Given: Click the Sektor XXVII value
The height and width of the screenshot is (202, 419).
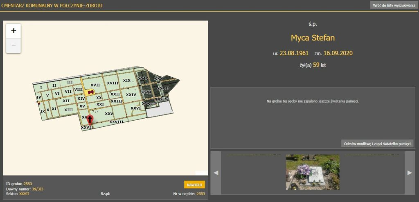Looking at the screenshot, I should (24, 193).
